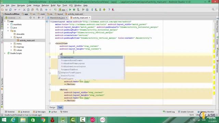Click the Open folder toolbar icon

pyautogui.click(x=2, y=10)
